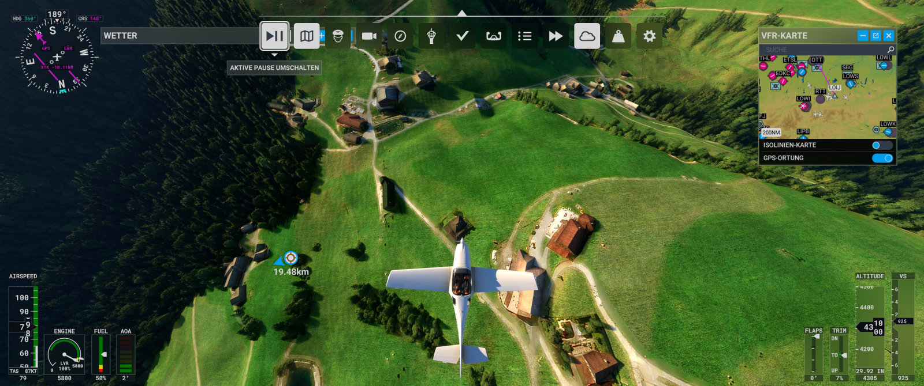924x386 pixels.
Task: Disable the GPS-Ortung toggle
Action: pos(882,158)
